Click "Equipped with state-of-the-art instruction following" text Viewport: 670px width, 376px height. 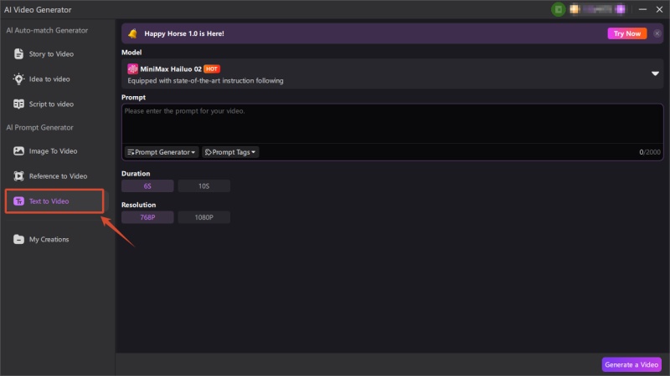205,80
